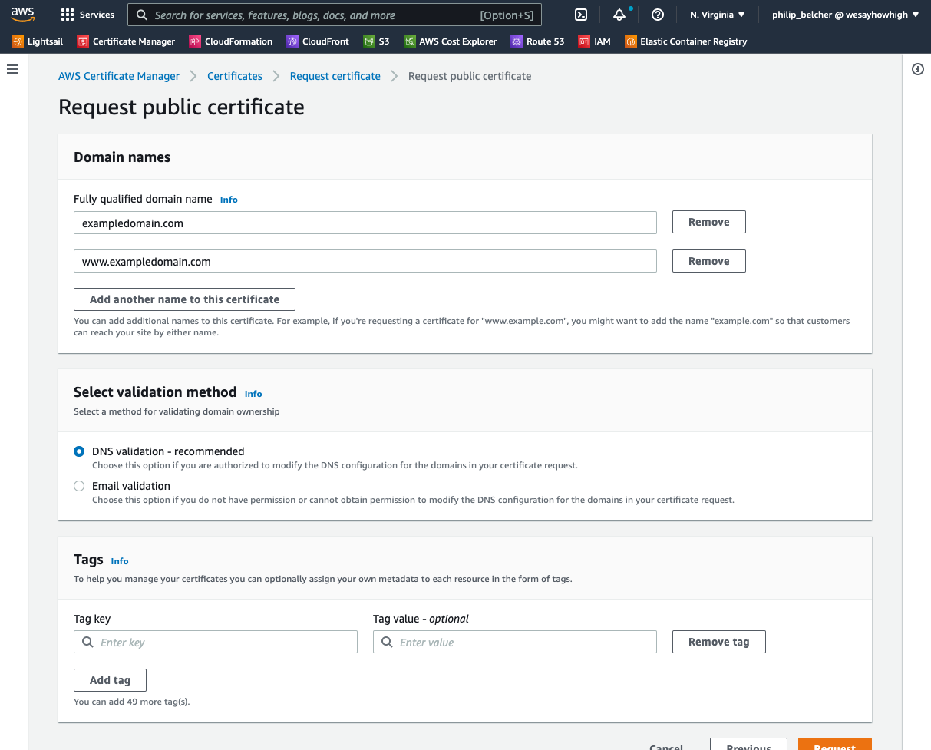Open the philip_belcher account menu
Image resolution: width=931 pixels, height=750 pixels.
(844, 14)
